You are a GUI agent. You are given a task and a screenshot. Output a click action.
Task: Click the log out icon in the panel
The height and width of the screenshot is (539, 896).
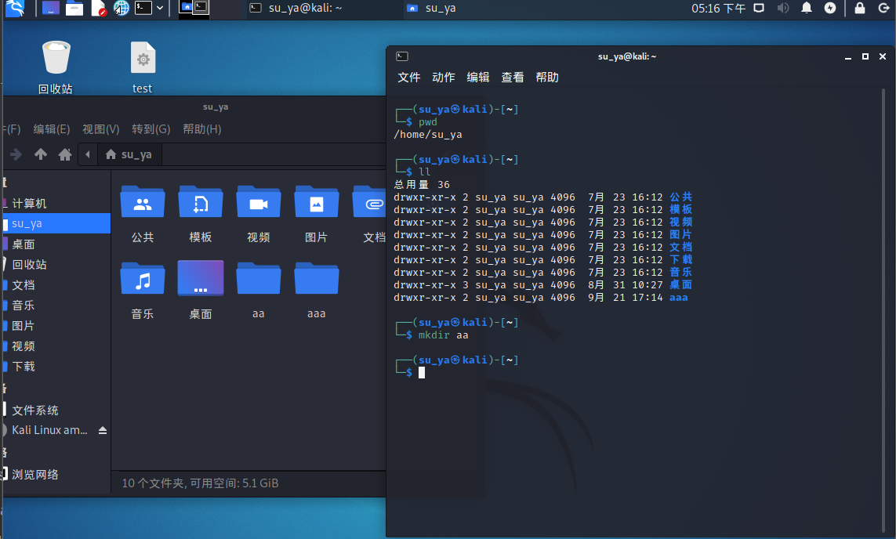(883, 8)
